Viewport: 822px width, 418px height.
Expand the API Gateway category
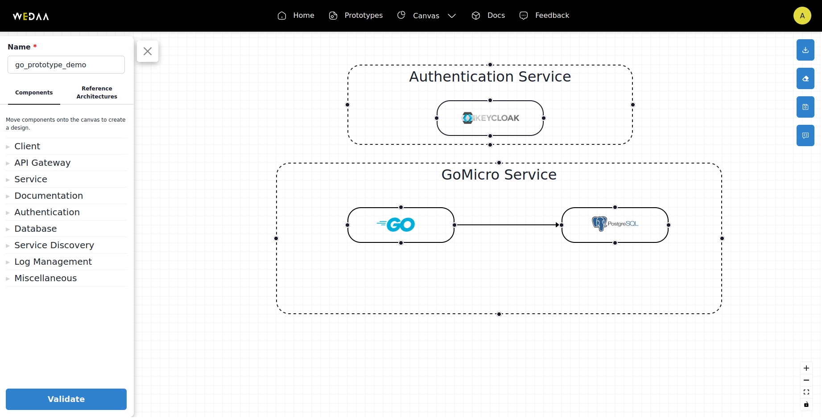(66, 163)
